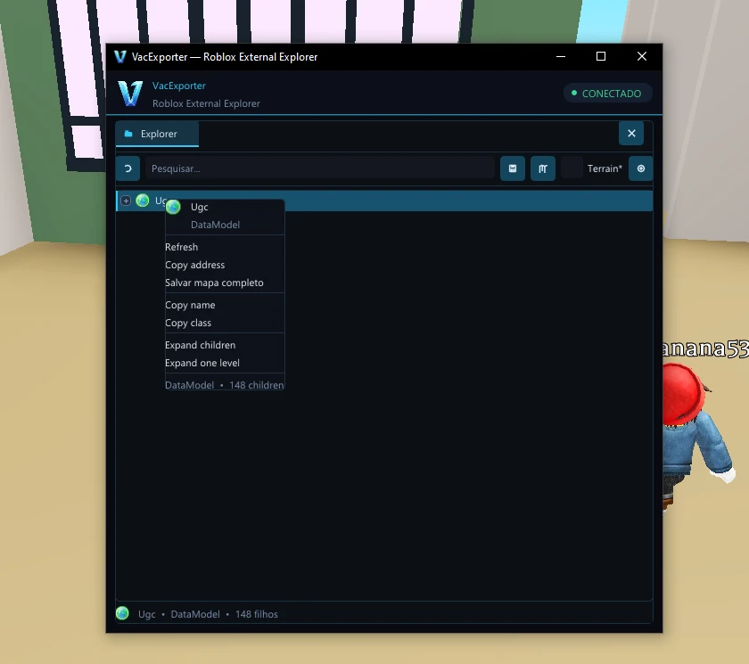Click the globe icon in the context menu header
The width and height of the screenshot is (749, 664).
[173, 207]
